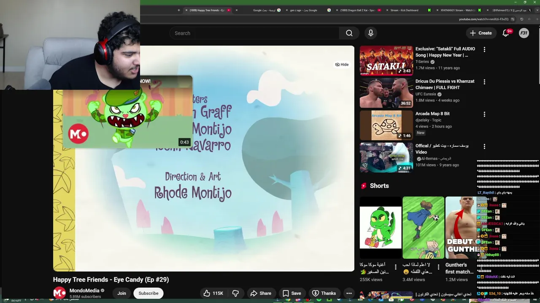Open options for the green dinosaur Short

click(x=395, y=267)
